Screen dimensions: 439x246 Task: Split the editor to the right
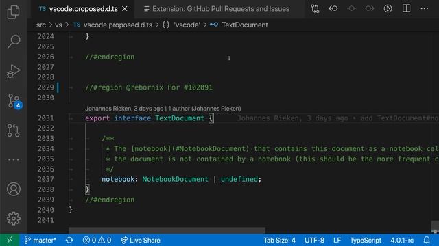click(406, 9)
